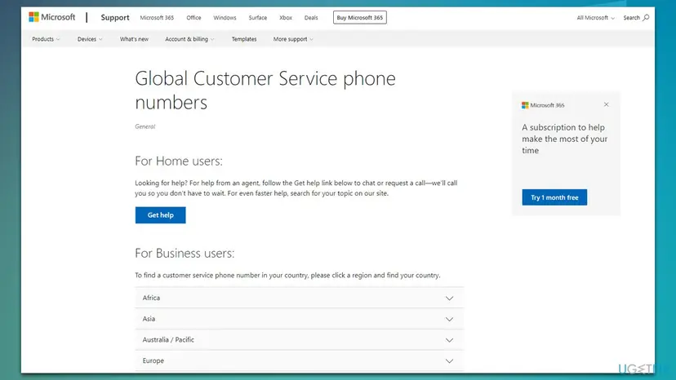Expand the Asia region section
This screenshot has width=676, height=380.
(299, 319)
